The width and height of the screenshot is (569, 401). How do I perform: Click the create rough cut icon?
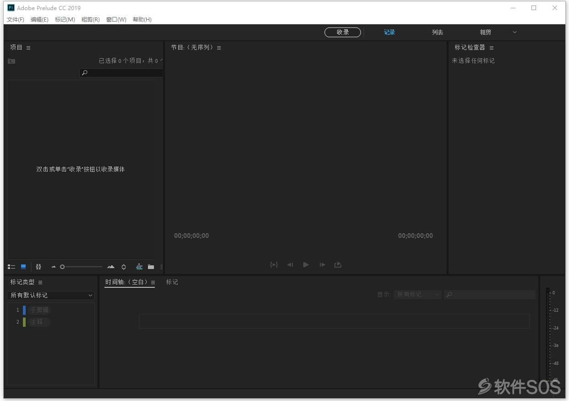tap(139, 267)
